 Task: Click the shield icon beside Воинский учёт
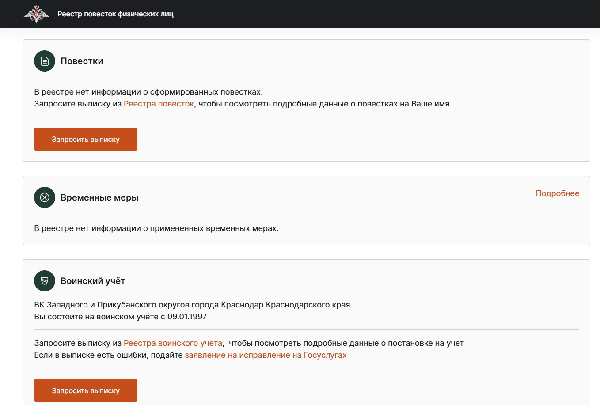click(x=45, y=281)
